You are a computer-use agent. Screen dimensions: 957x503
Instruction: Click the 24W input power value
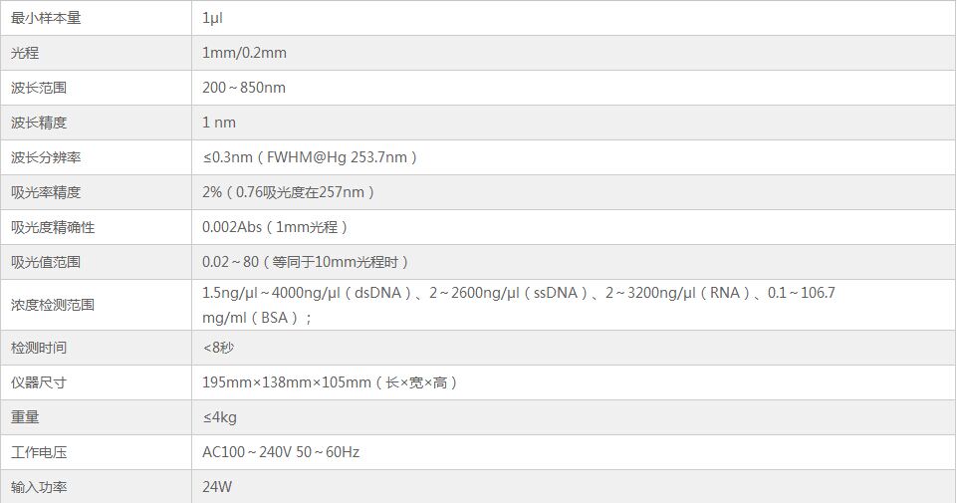[x=219, y=487]
